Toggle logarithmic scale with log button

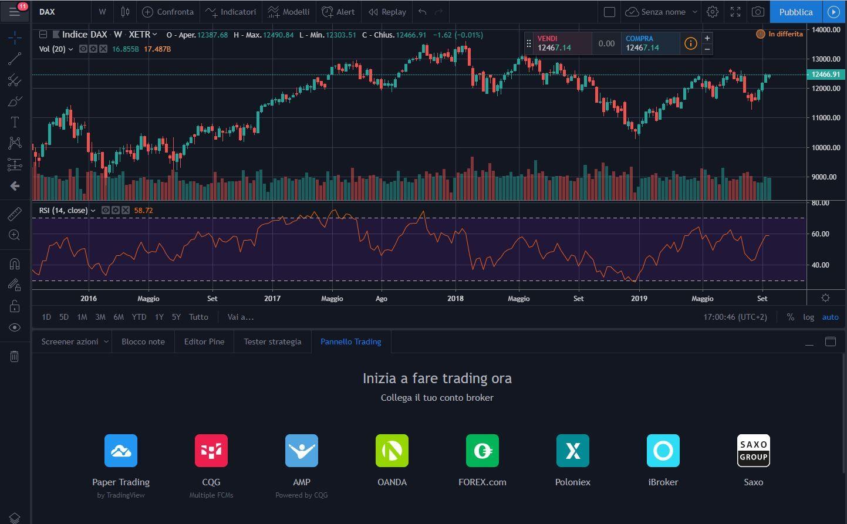coord(808,317)
